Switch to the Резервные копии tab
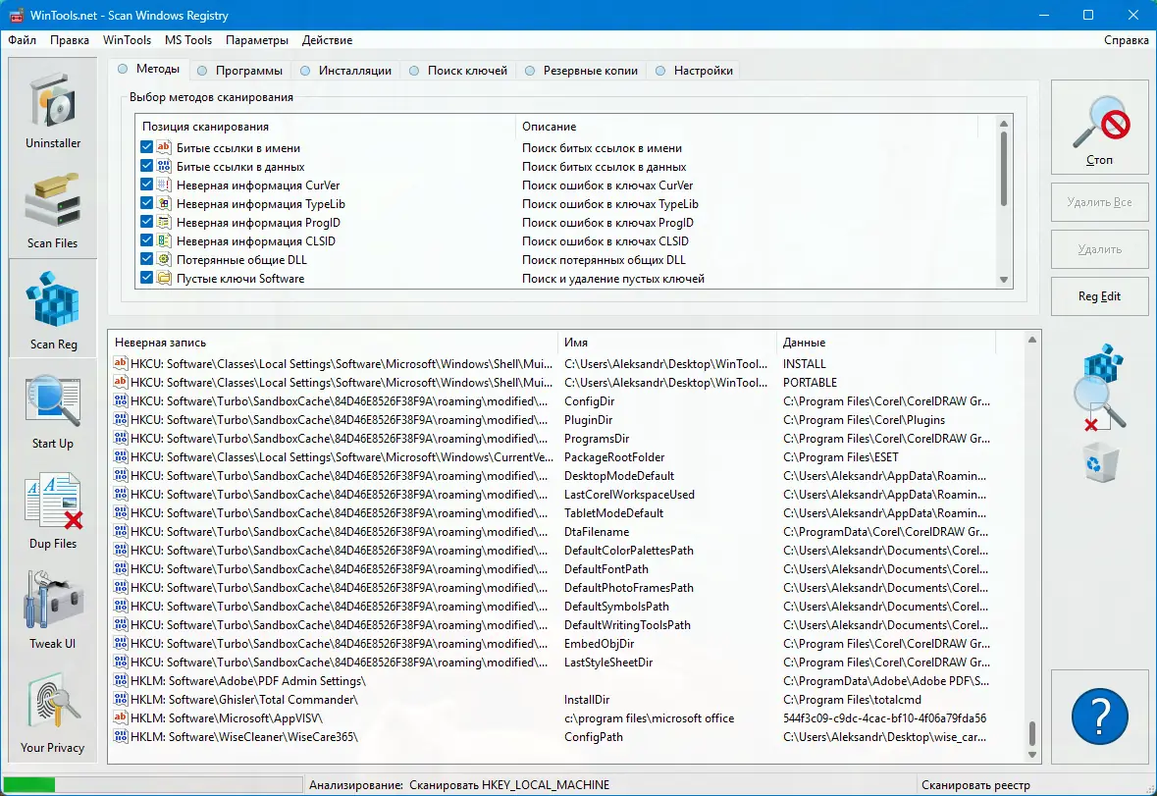 [x=582, y=71]
